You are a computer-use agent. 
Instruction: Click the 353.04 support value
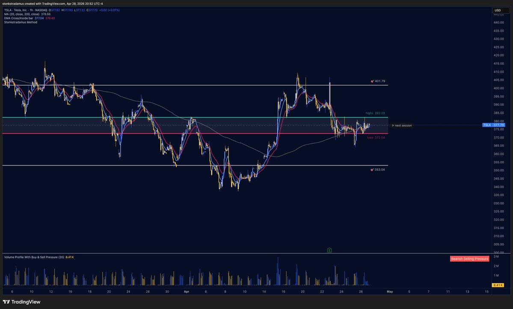(380, 170)
